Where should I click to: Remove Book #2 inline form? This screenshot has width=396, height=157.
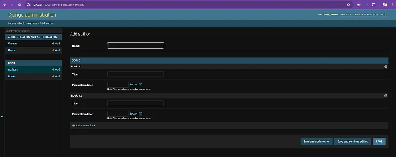pyautogui.click(x=386, y=95)
